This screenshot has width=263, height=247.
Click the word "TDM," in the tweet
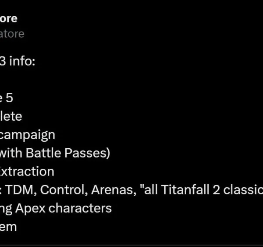coord(21,190)
